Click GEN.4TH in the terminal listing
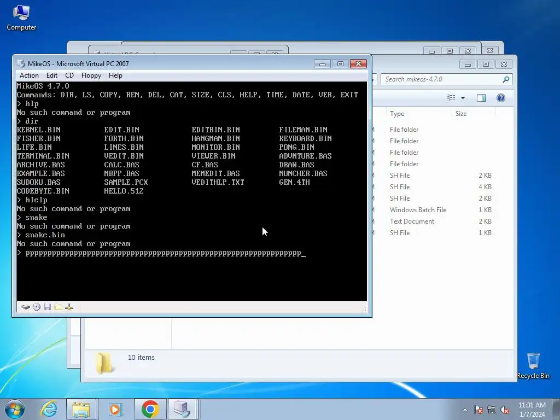This screenshot has width=560, height=420. [x=294, y=182]
